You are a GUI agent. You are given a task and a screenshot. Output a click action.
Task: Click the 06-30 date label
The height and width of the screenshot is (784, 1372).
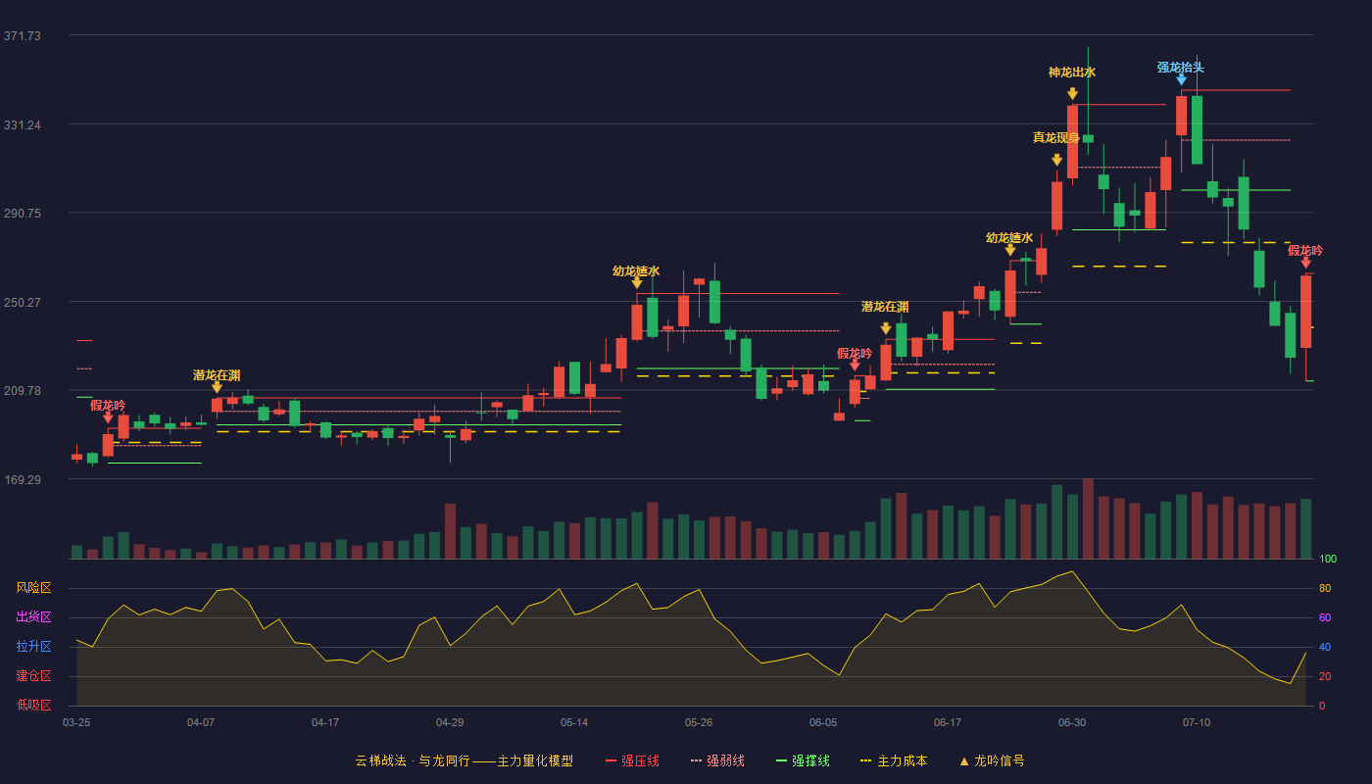[1072, 722]
